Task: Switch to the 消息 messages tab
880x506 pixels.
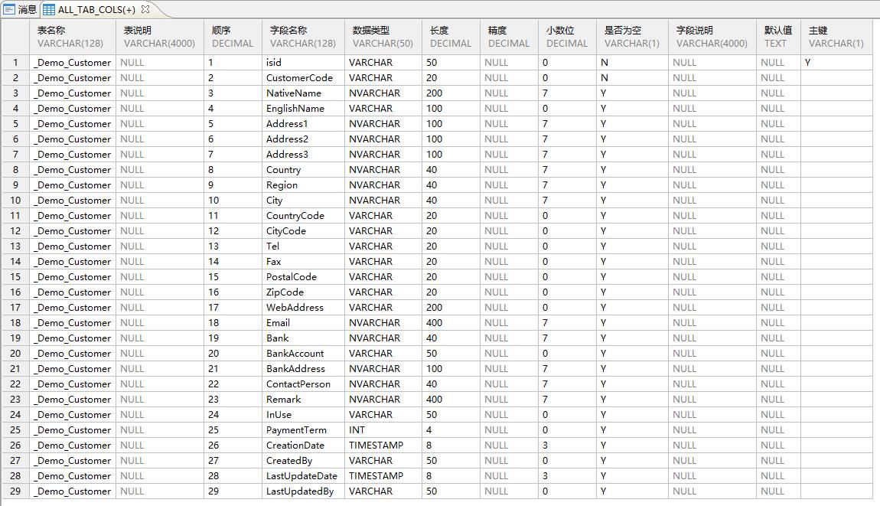Action: tap(27, 9)
